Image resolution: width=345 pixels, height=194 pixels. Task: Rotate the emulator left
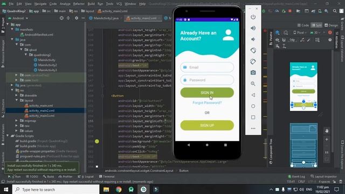click(x=253, y=50)
